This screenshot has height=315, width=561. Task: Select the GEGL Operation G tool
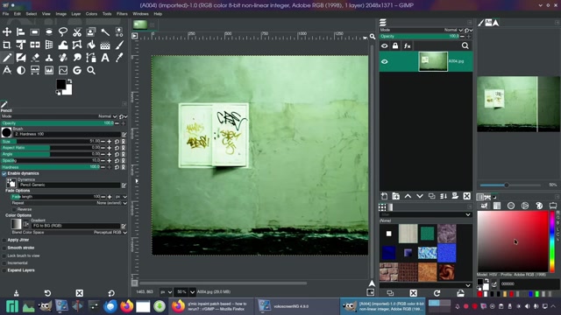pyautogui.click(x=77, y=70)
